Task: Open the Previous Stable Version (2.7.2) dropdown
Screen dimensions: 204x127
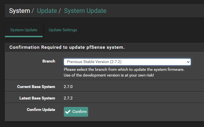Action: [x=127, y=62]
